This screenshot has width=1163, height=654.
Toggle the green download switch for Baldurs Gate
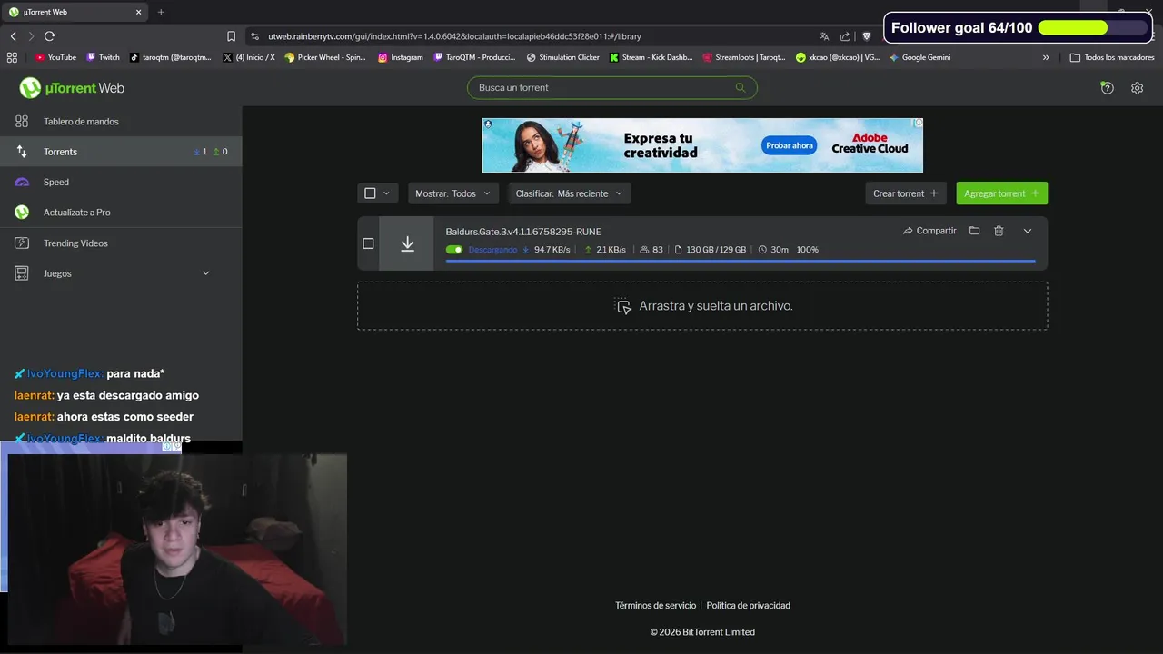[454, 250]
